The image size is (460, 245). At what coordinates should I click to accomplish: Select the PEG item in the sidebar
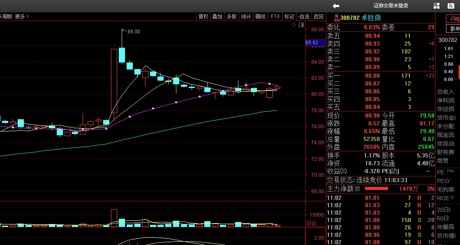[444, 181]
